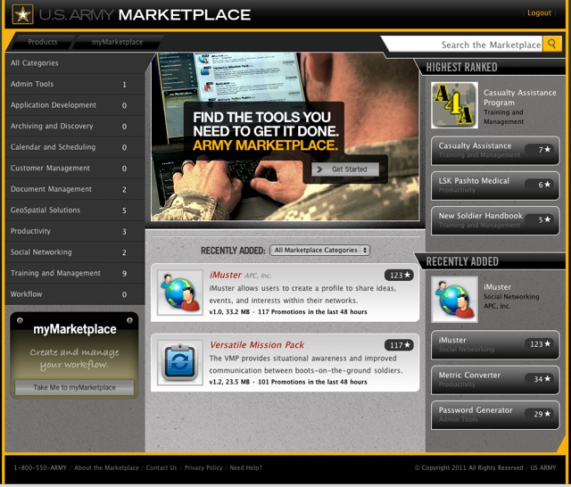571x487 pixels.
Task: Click the 123 star rating badge on iMuster
Action: click(x=399, y=276)
